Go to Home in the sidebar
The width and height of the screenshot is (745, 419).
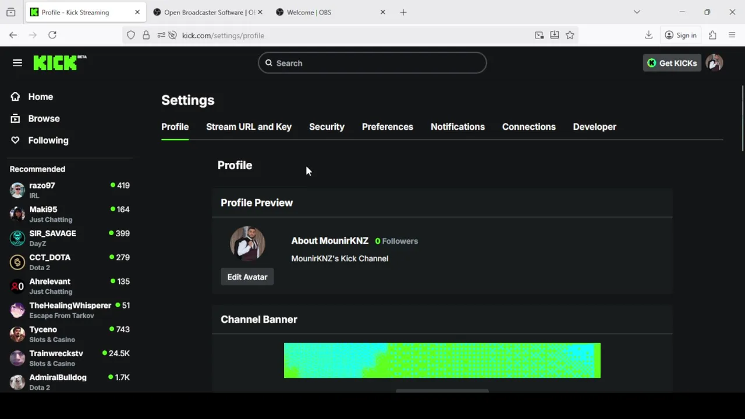tap(40, 97)
